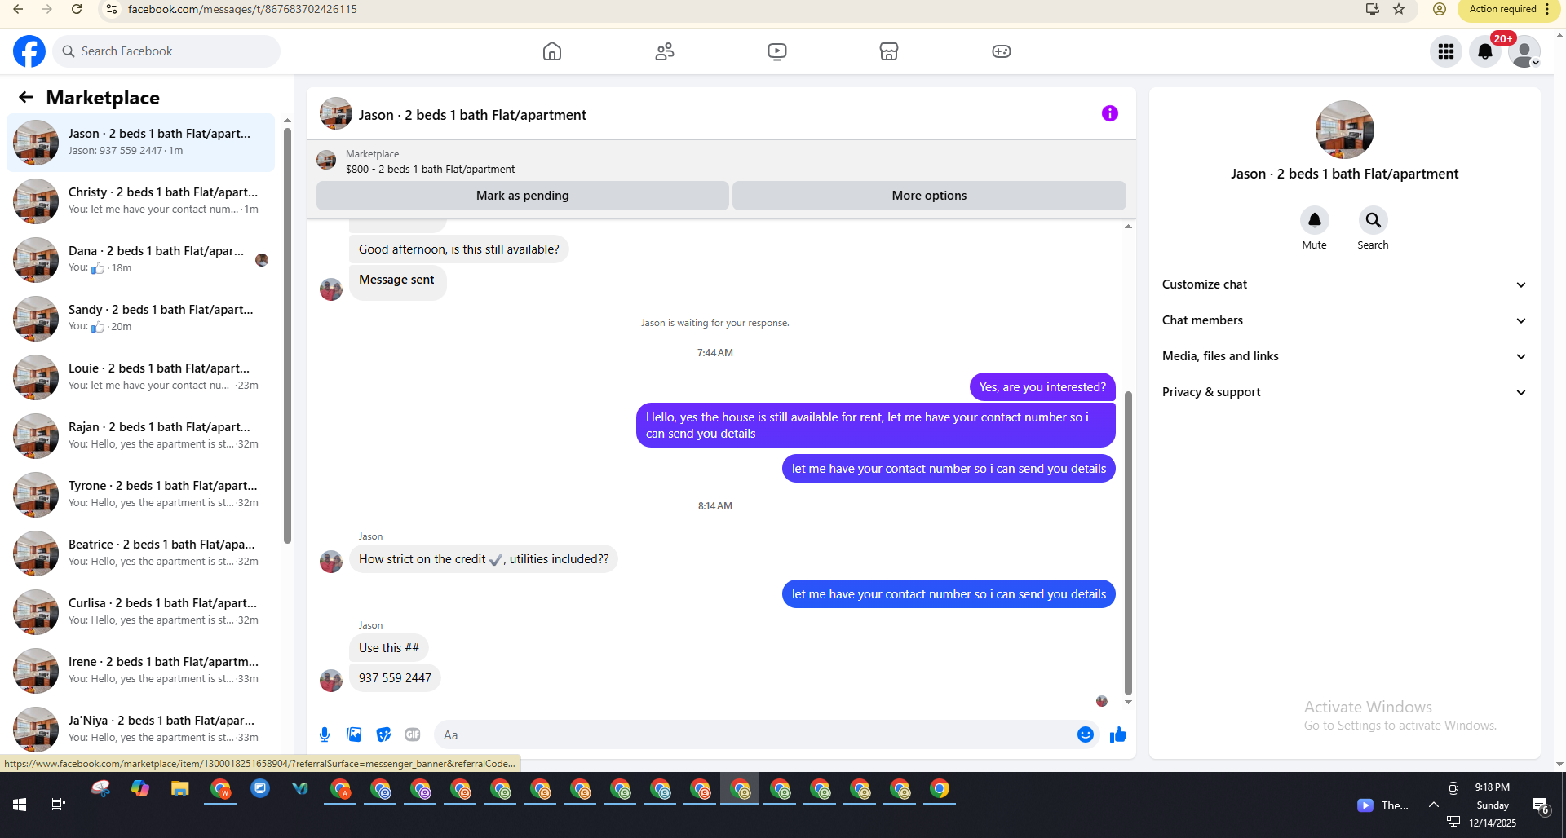Expand Customize chat section
The height and width of the screenshot is (838, 1566).
pos(1344,284)
